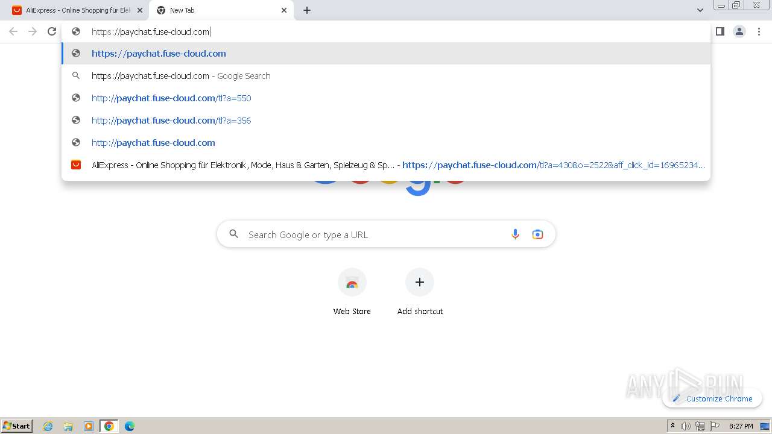772x434 pixels.
Task: Open the Chrome profile avatar menu
Action: (739, 31)
